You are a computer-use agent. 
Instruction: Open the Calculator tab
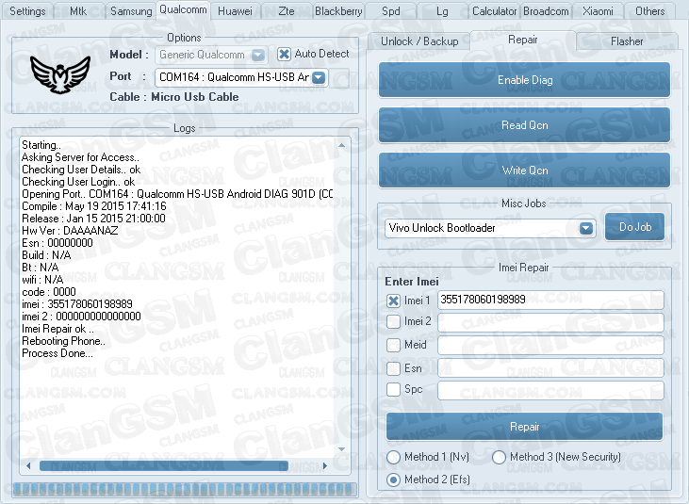point(494,11)
